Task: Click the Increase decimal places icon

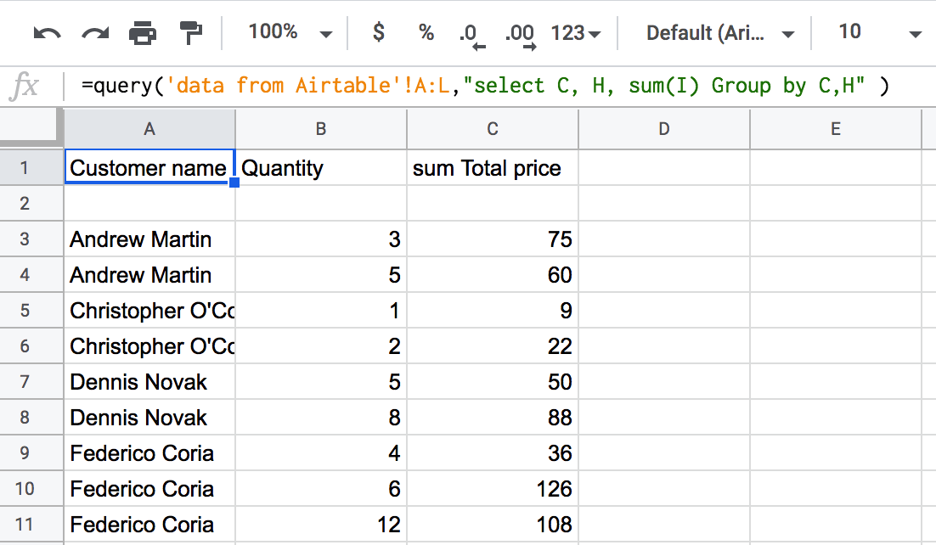Action: coord(521,36)
